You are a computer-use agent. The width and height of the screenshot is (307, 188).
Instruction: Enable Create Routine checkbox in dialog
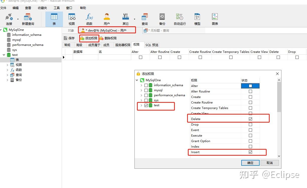[250, 103]
